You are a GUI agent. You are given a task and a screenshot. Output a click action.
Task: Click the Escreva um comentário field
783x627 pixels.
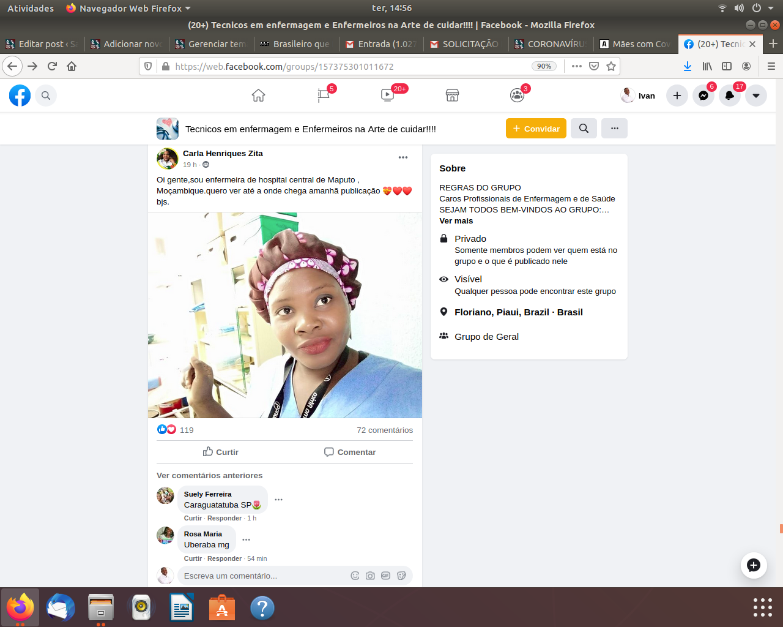[263, 576]
